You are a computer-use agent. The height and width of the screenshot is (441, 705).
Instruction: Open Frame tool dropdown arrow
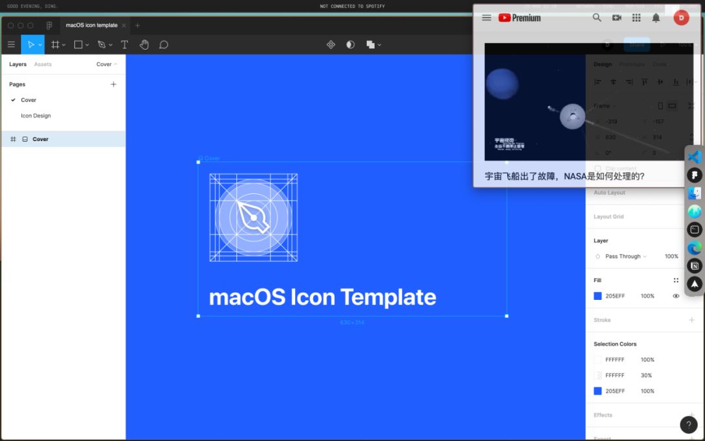(x=64, y=45)
